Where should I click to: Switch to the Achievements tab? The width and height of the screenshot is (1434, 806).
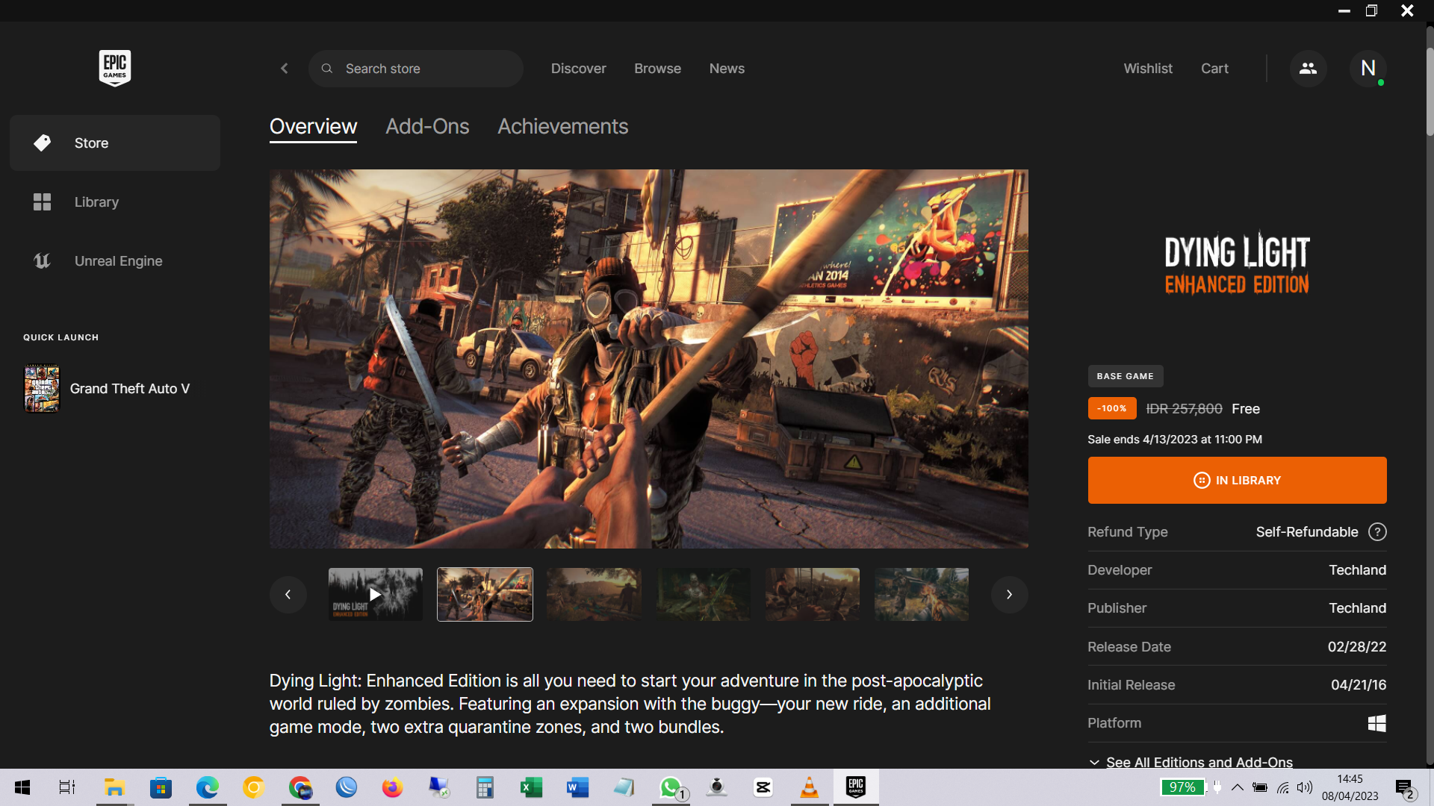tap(562, 126)
